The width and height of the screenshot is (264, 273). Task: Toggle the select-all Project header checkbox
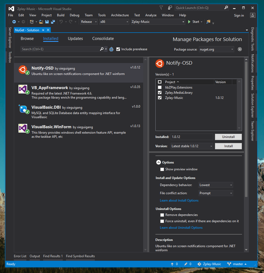coord(160,82)
